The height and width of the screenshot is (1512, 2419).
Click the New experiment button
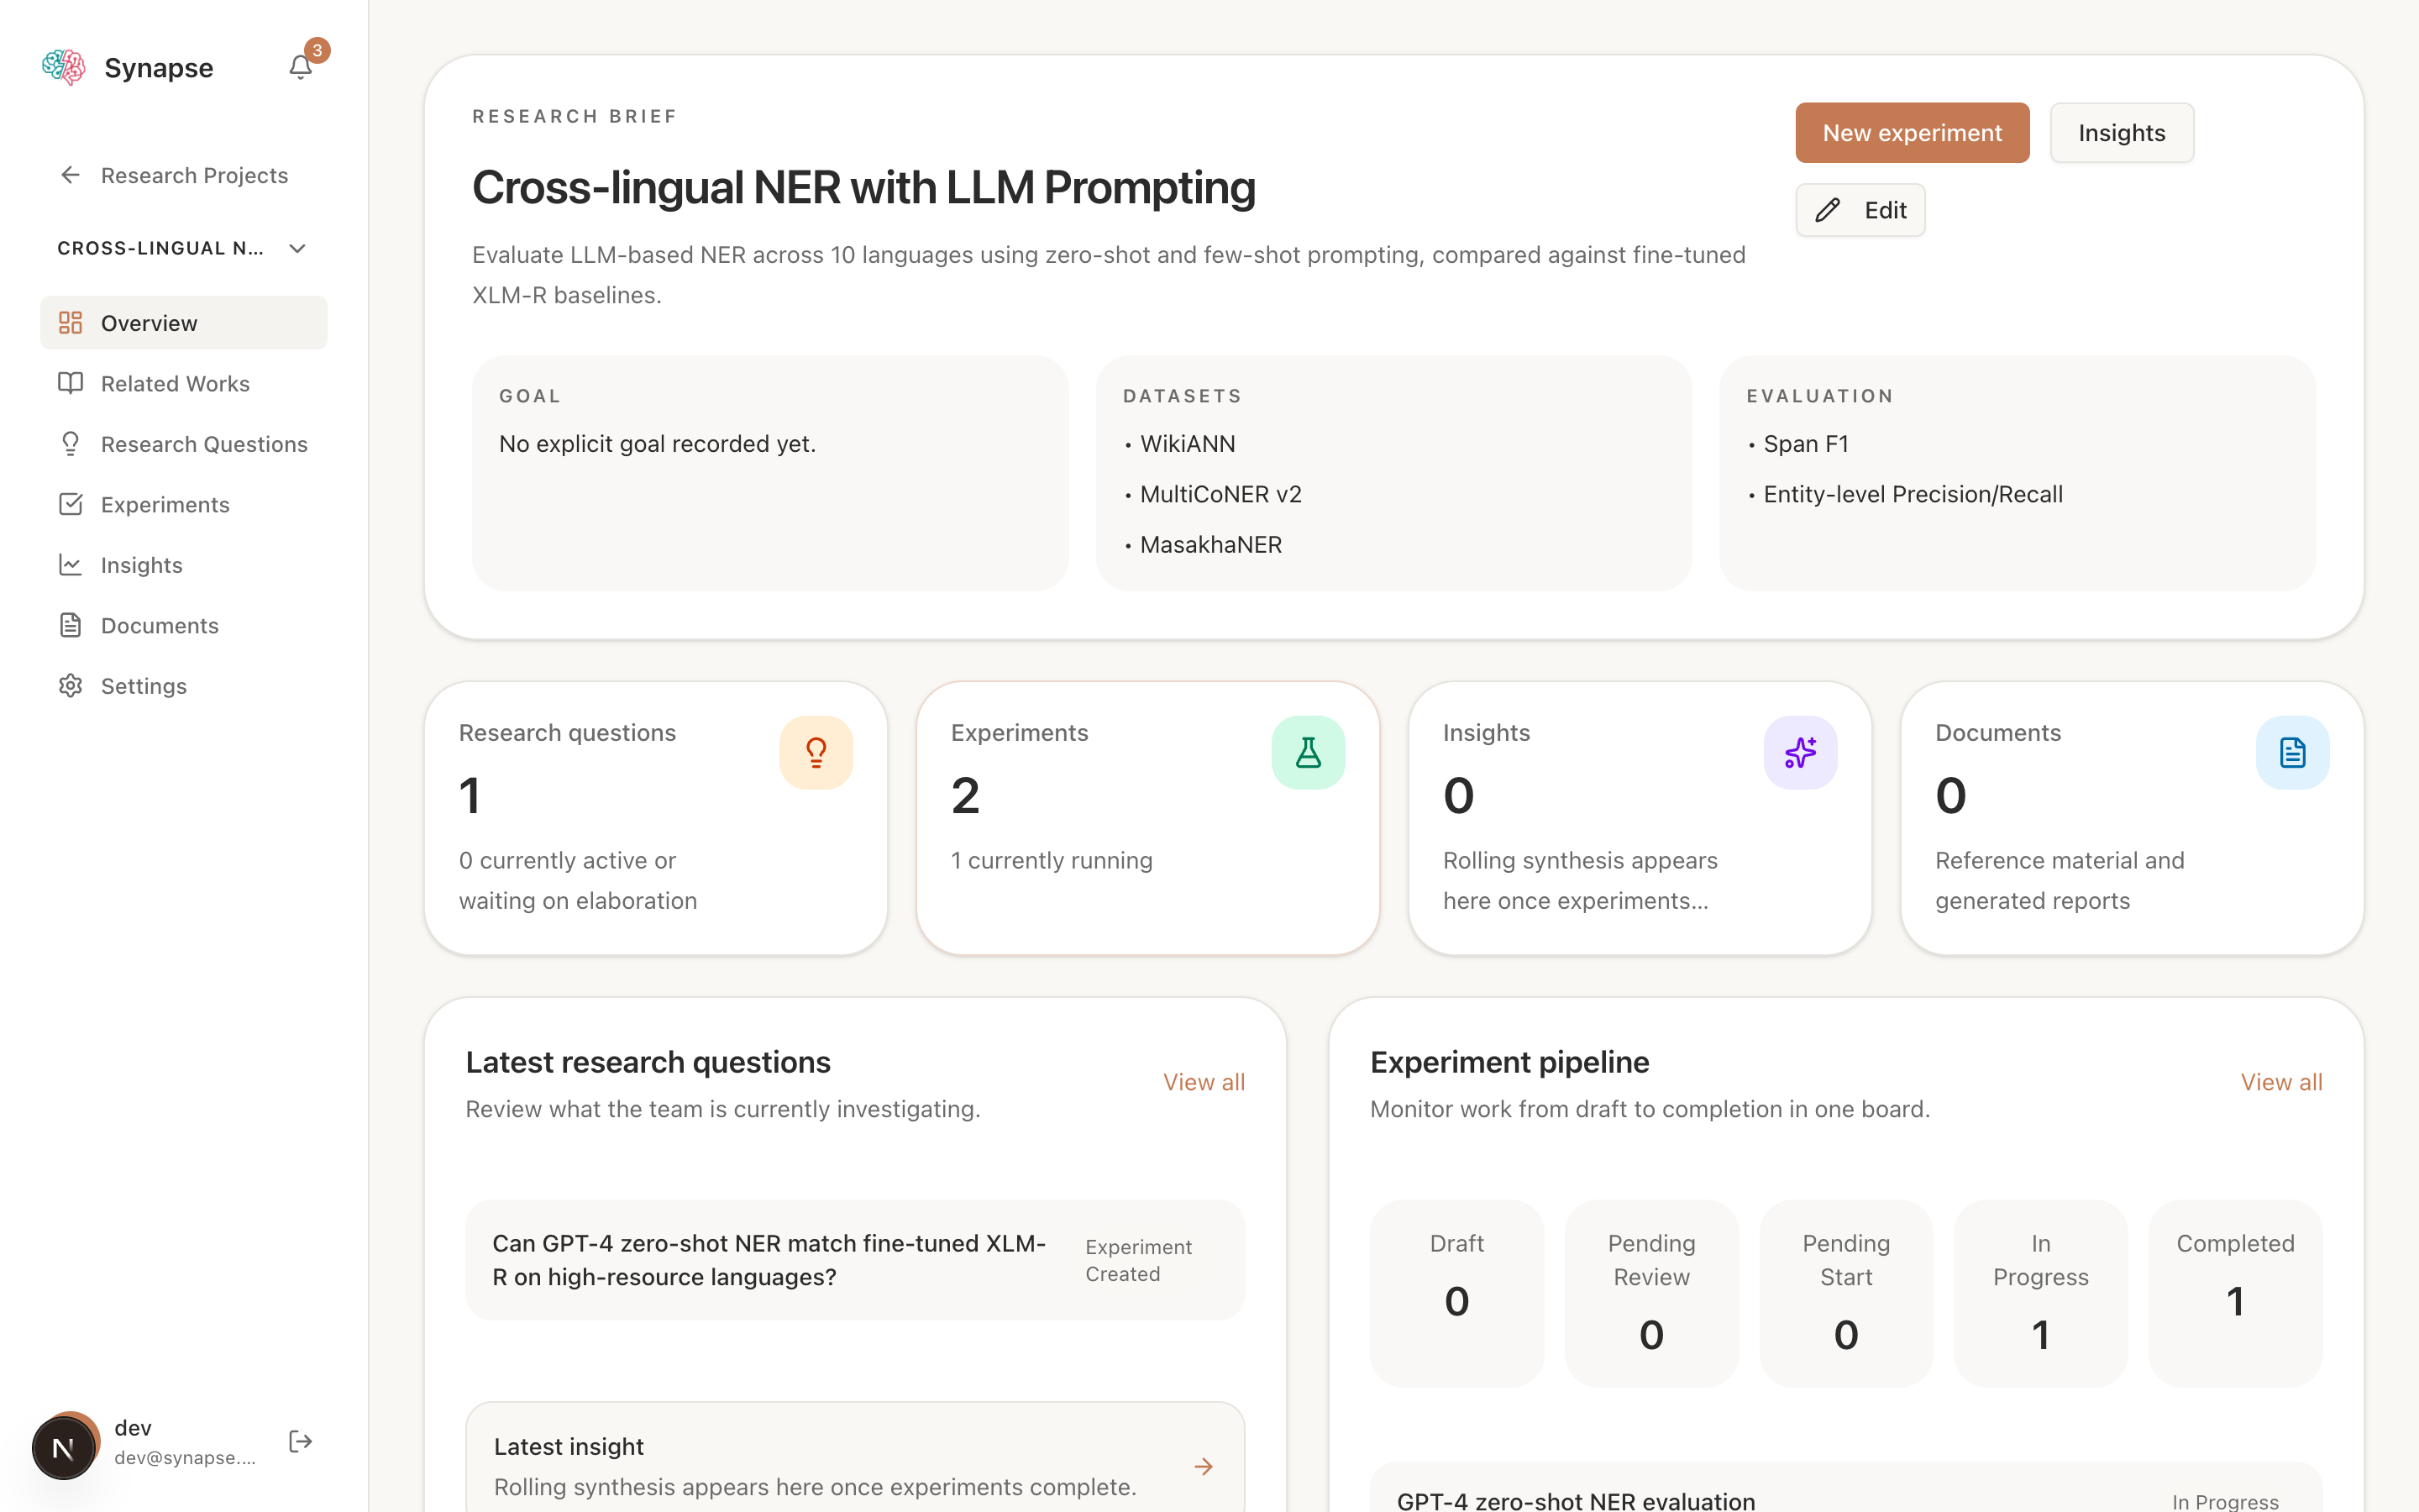tap(1913, 133)
